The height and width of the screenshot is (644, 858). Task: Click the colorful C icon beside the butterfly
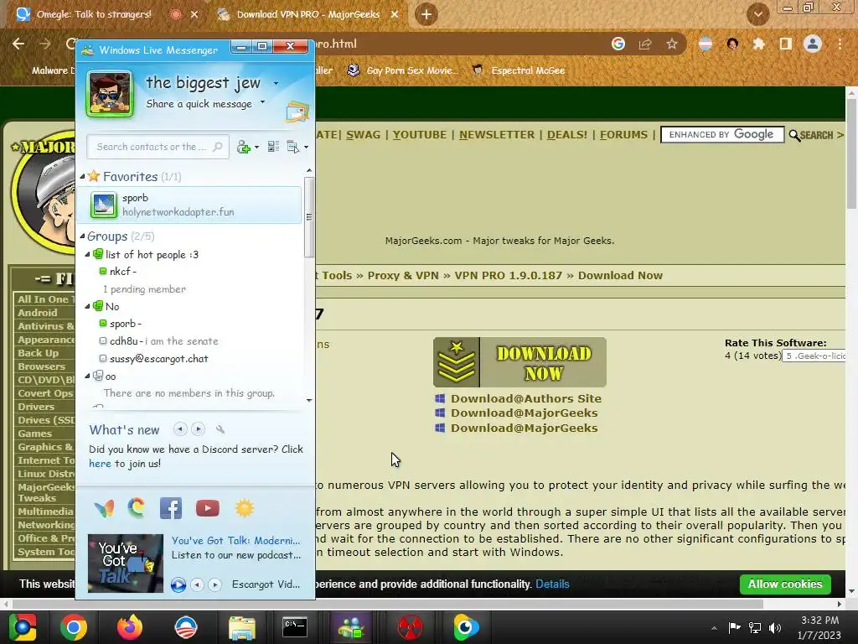point(137,508)
